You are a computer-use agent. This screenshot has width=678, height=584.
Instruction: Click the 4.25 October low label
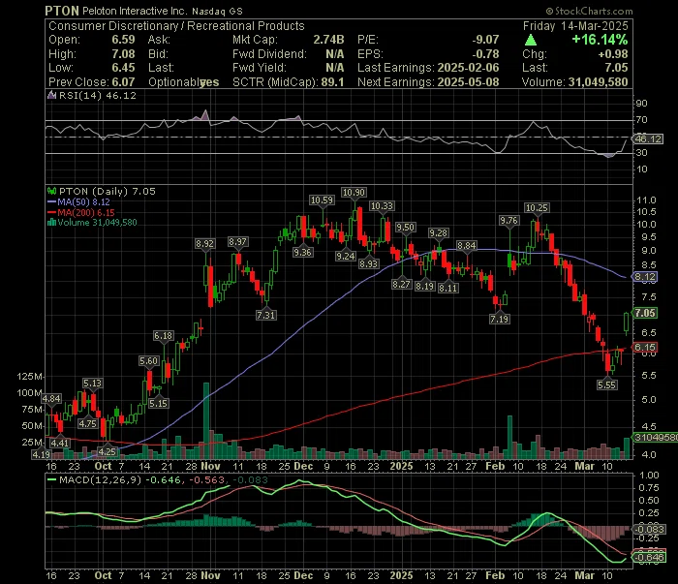click(108, 451)
